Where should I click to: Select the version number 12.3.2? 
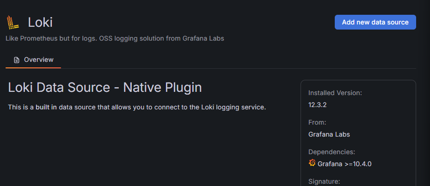click(x=318, y=105)
